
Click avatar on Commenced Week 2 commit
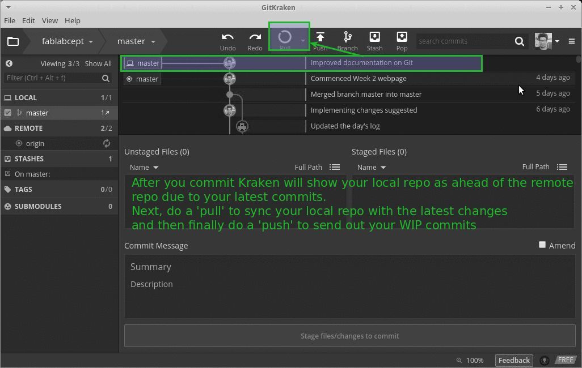(229, 79)
